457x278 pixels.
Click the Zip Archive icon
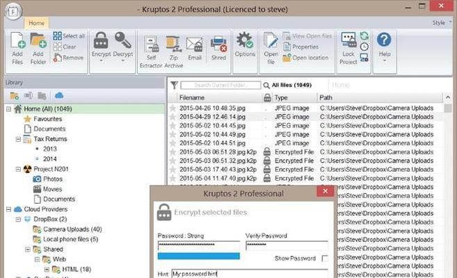pyautogui.click(x=173, y=44)
